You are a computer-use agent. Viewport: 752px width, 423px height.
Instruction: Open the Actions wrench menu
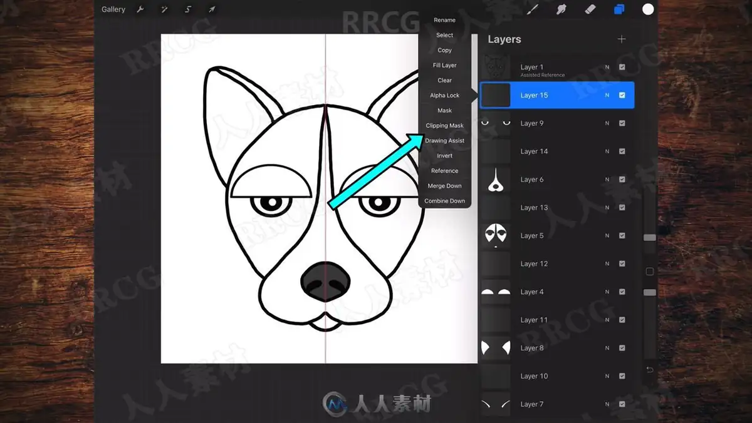(140, 9)
